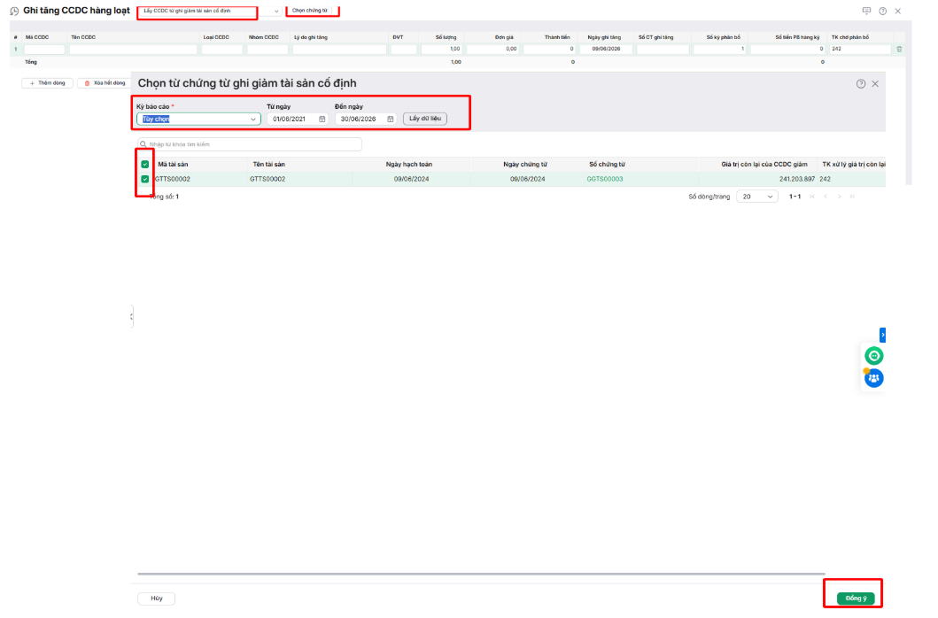Click the Mã CCDC input in row 1
938x618 pixels.
44,49
